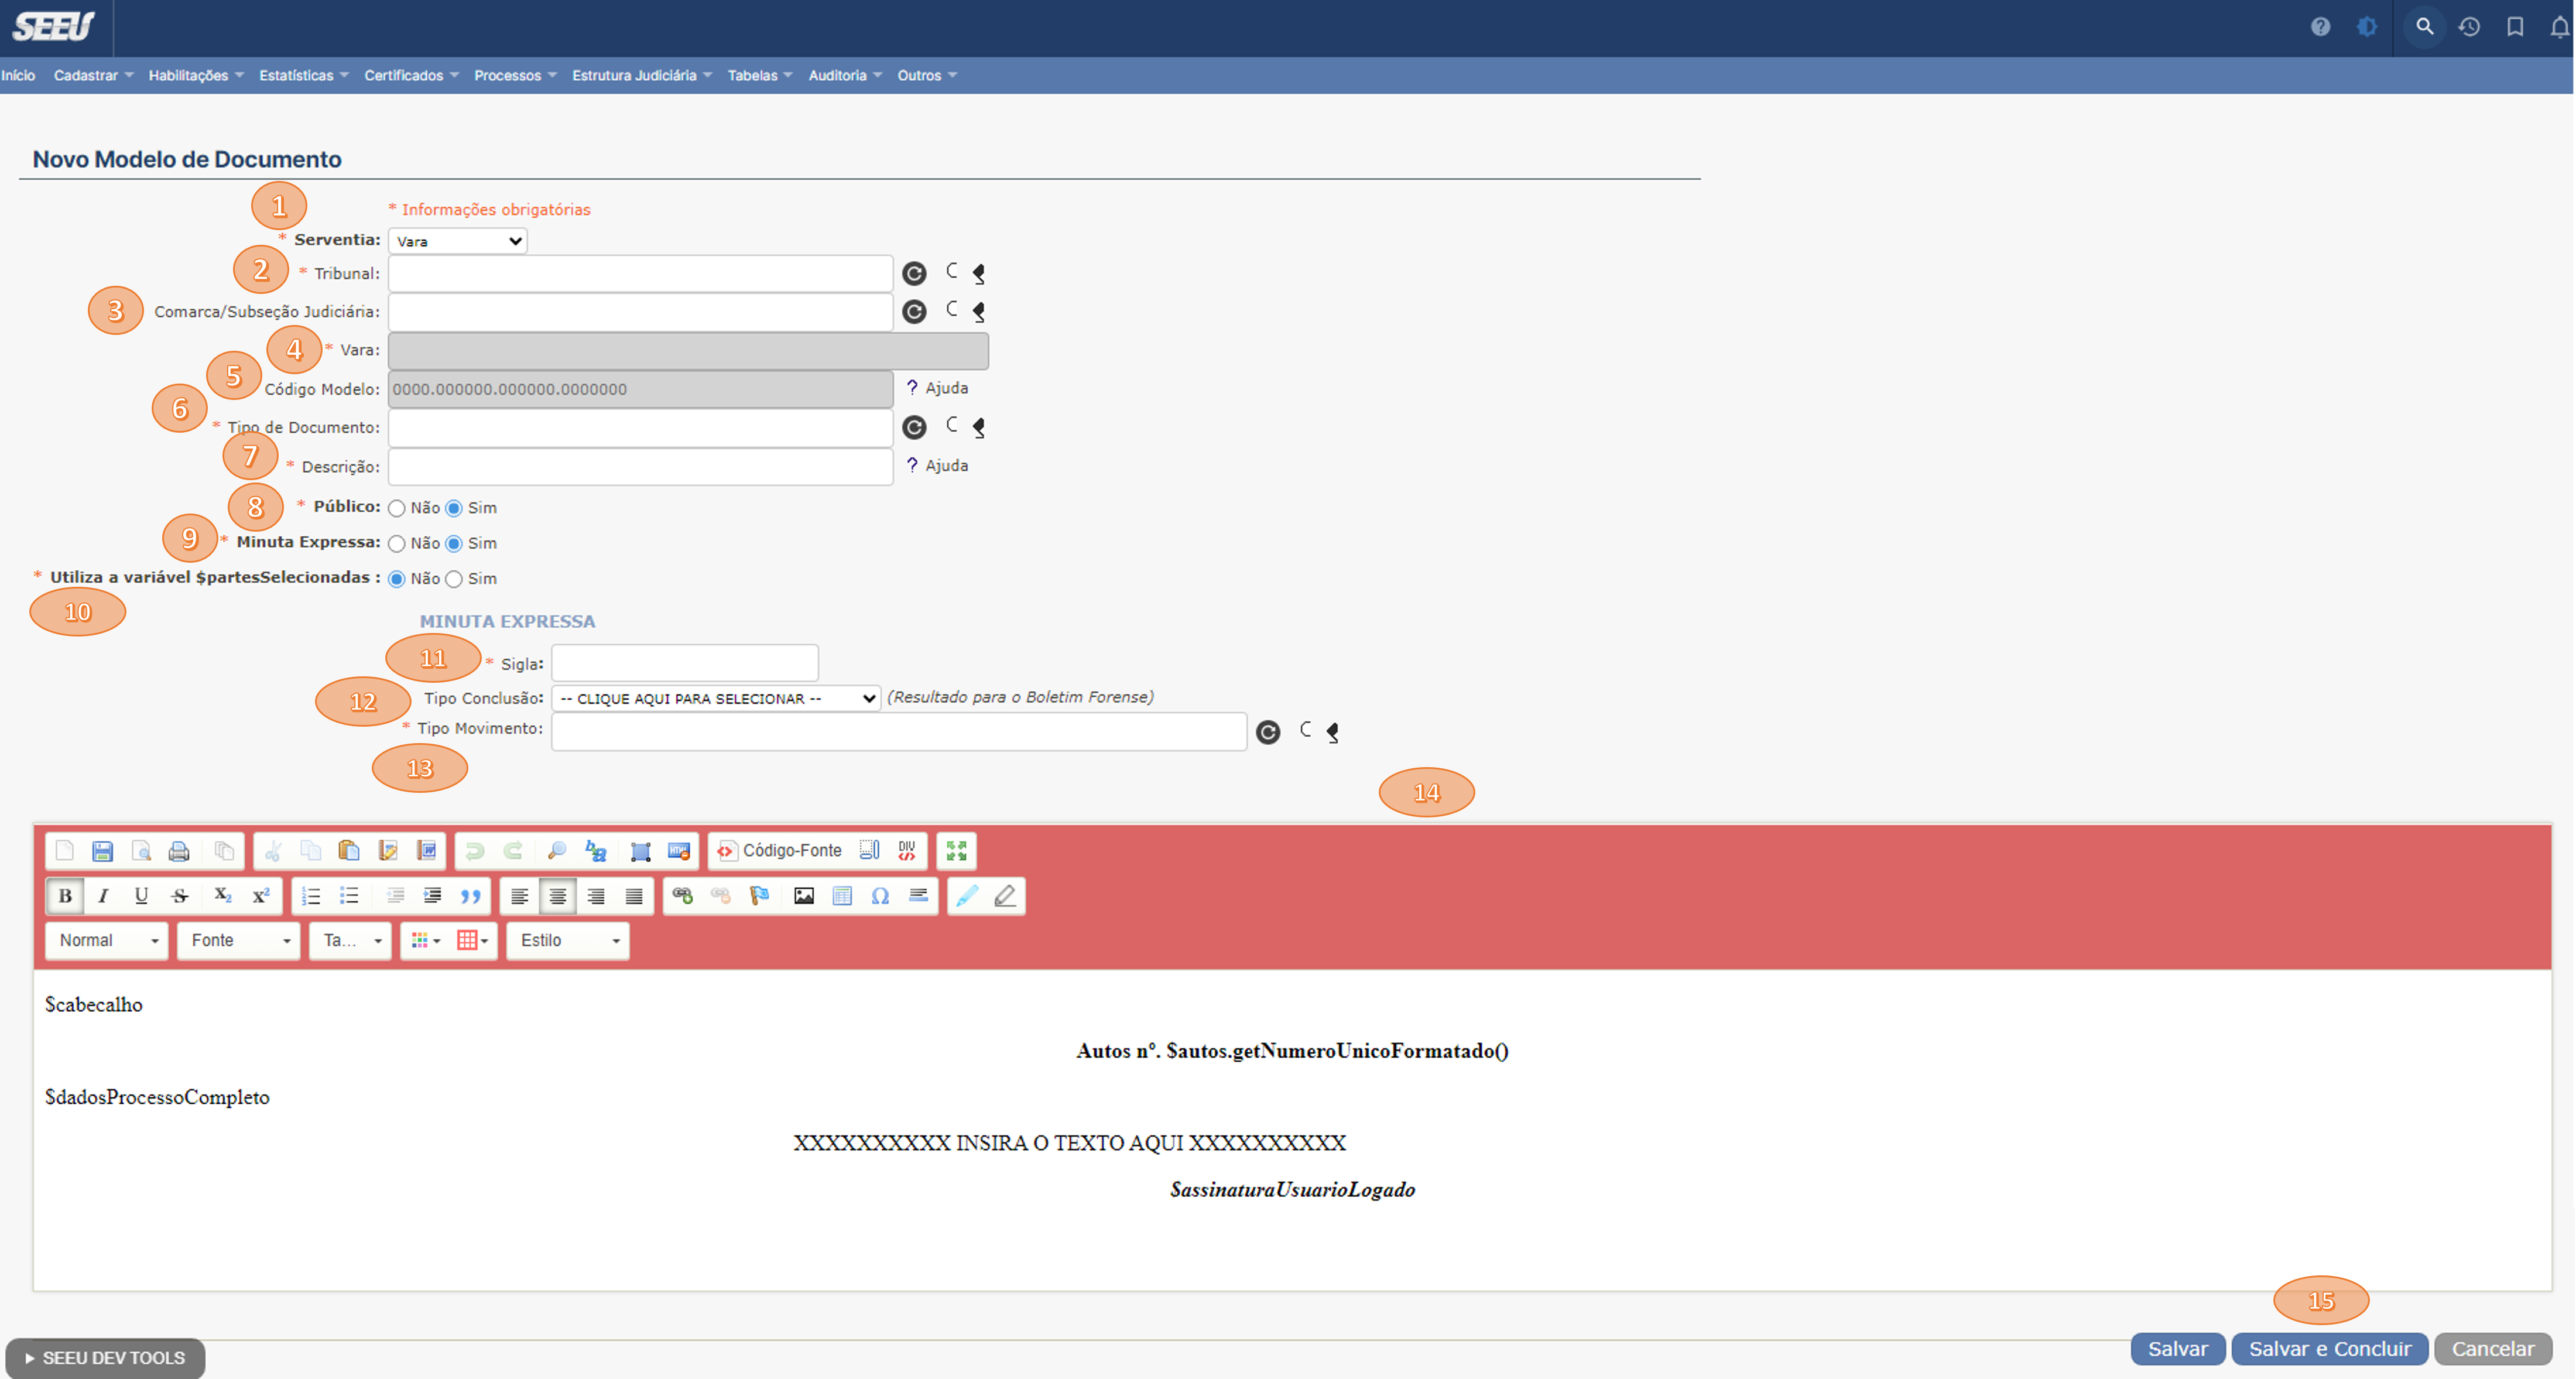Select Minuta Expressa Sim radio
The height and width of the screenshot is (1379, 2576).
[x=454, y=544]
